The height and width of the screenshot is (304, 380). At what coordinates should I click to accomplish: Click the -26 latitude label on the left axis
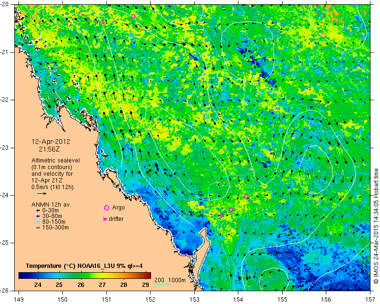[x=5, y=290]
